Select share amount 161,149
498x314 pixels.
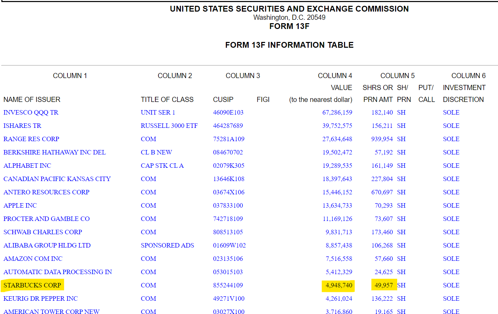(382, 166)
